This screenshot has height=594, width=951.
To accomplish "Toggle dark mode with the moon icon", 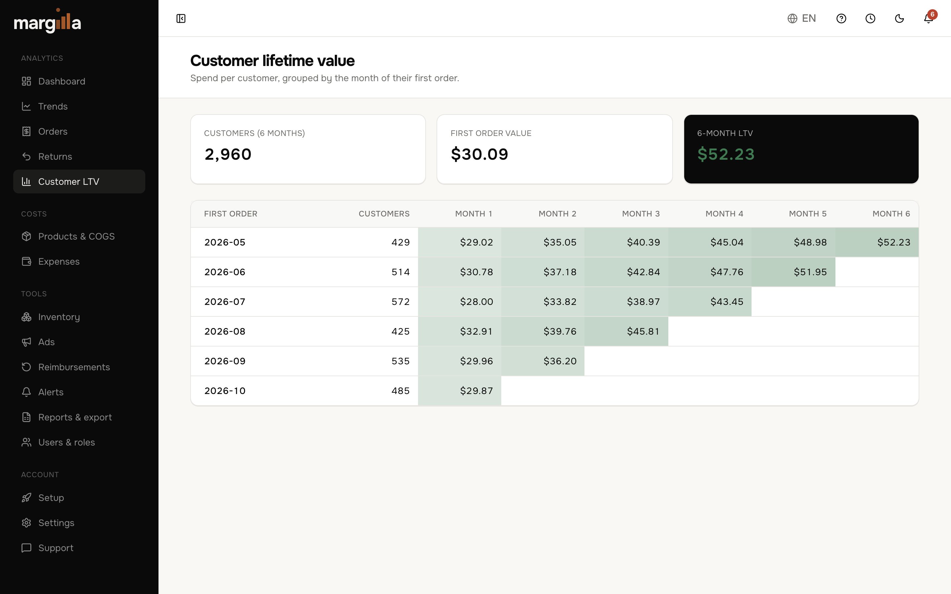I will [899, 18].
